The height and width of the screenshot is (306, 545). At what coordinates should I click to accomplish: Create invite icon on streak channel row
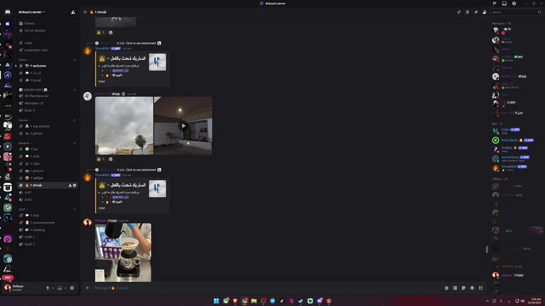coord(70,185)
